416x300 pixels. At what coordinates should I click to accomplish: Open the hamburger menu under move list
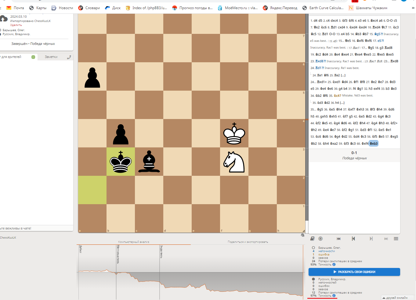point(396,239)
